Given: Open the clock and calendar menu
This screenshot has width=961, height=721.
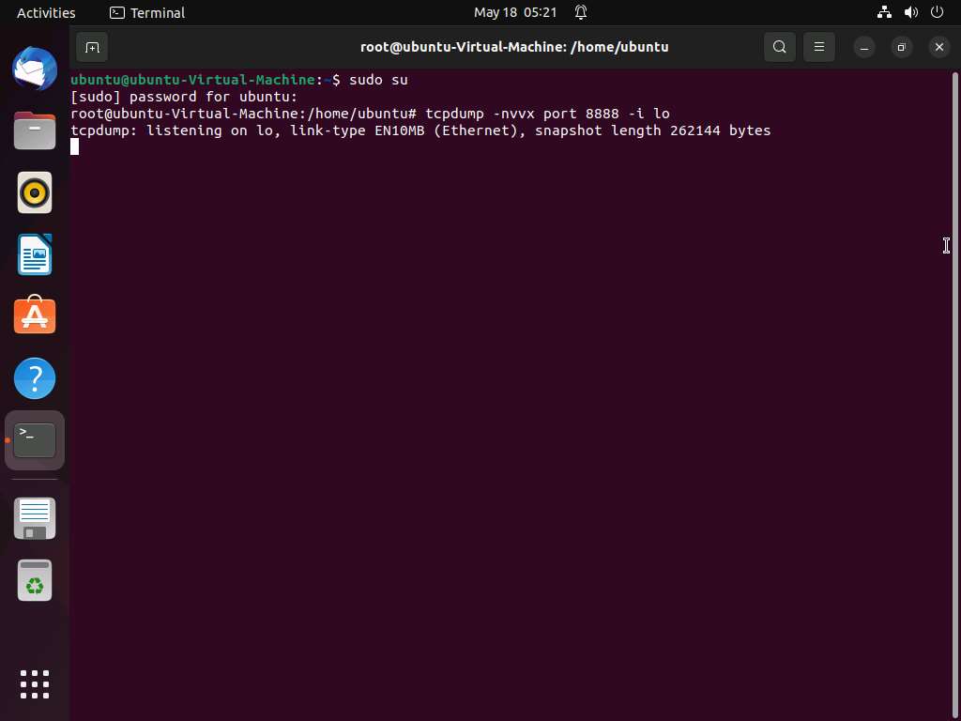Looking at the screenshot, I should (515, 12).
